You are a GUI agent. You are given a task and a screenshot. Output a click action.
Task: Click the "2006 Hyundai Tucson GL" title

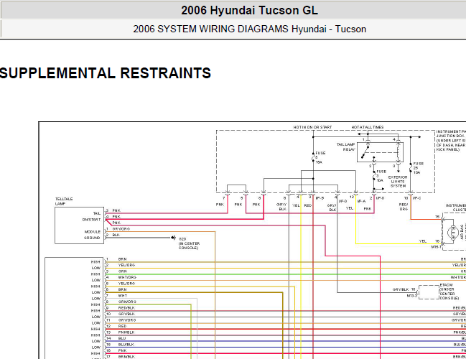249,10
